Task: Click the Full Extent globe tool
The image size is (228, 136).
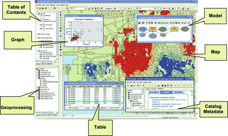Action: tap(61, 28)
